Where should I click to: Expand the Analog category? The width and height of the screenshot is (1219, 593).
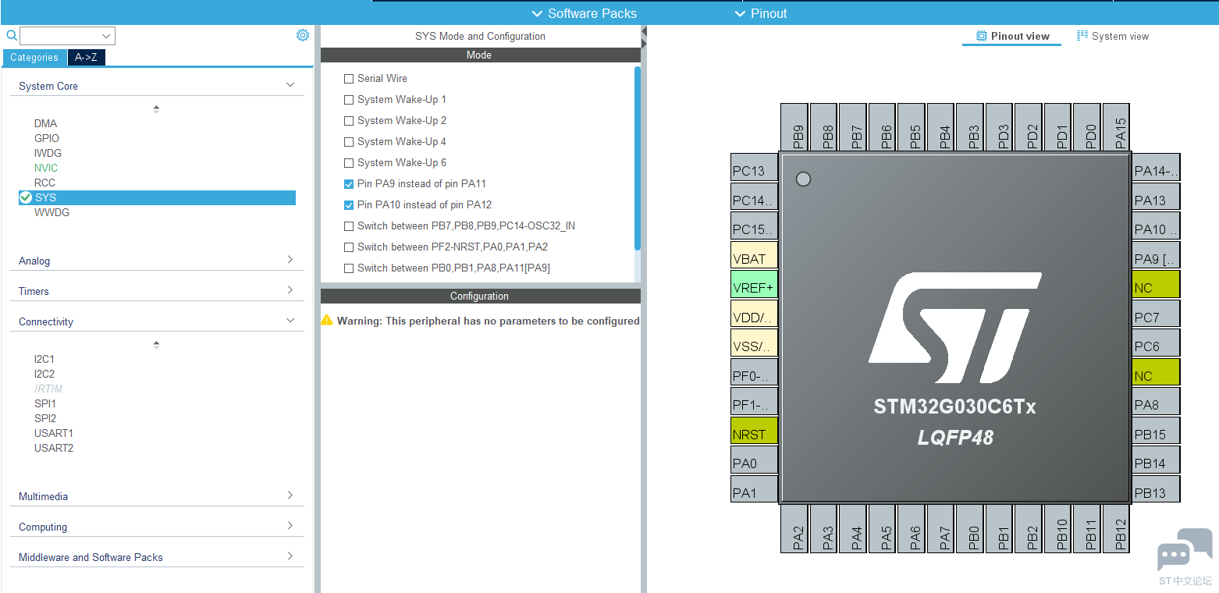point(290,259)
